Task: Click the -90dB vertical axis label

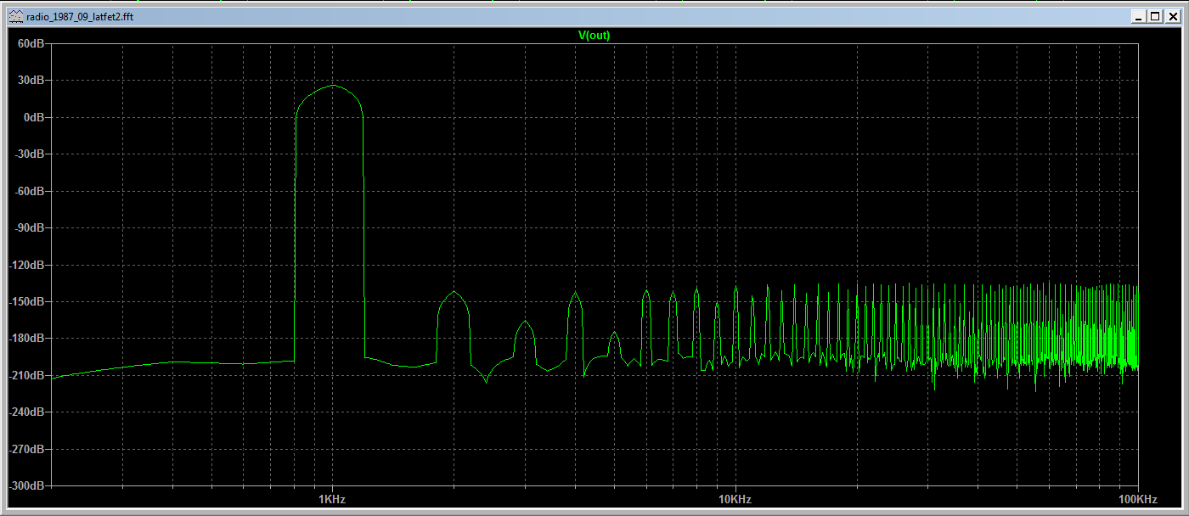Action: click(29, 227)
